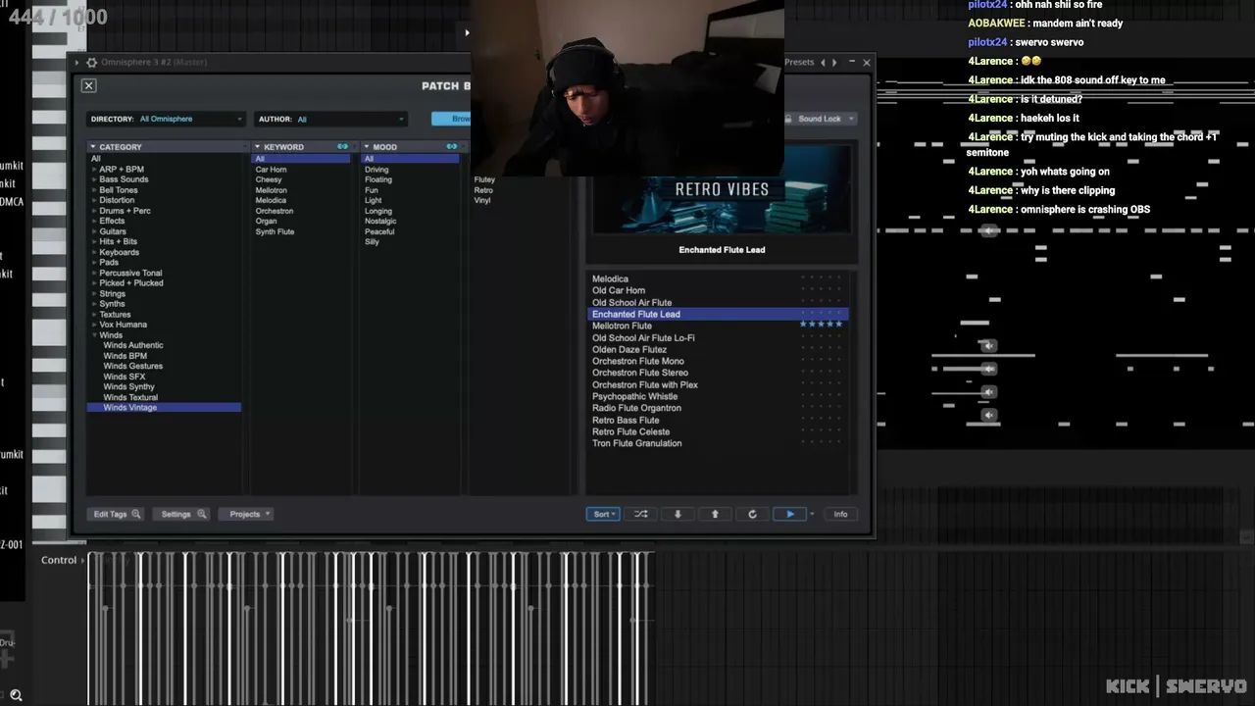Filter by the Peaceful mood
Image resolution: width=1255 pixels, height=706 pixels.
(379, 231)
